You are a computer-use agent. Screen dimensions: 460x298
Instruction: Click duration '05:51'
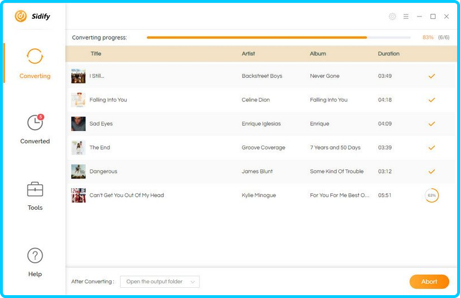tap(384, 195)
